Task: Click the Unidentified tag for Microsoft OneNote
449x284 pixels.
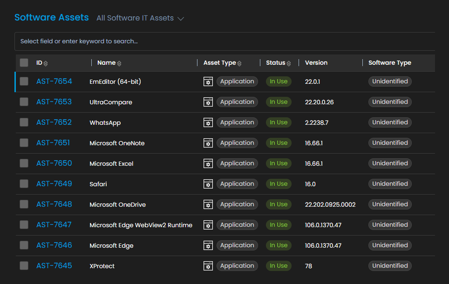Action: tap(390, 142)
